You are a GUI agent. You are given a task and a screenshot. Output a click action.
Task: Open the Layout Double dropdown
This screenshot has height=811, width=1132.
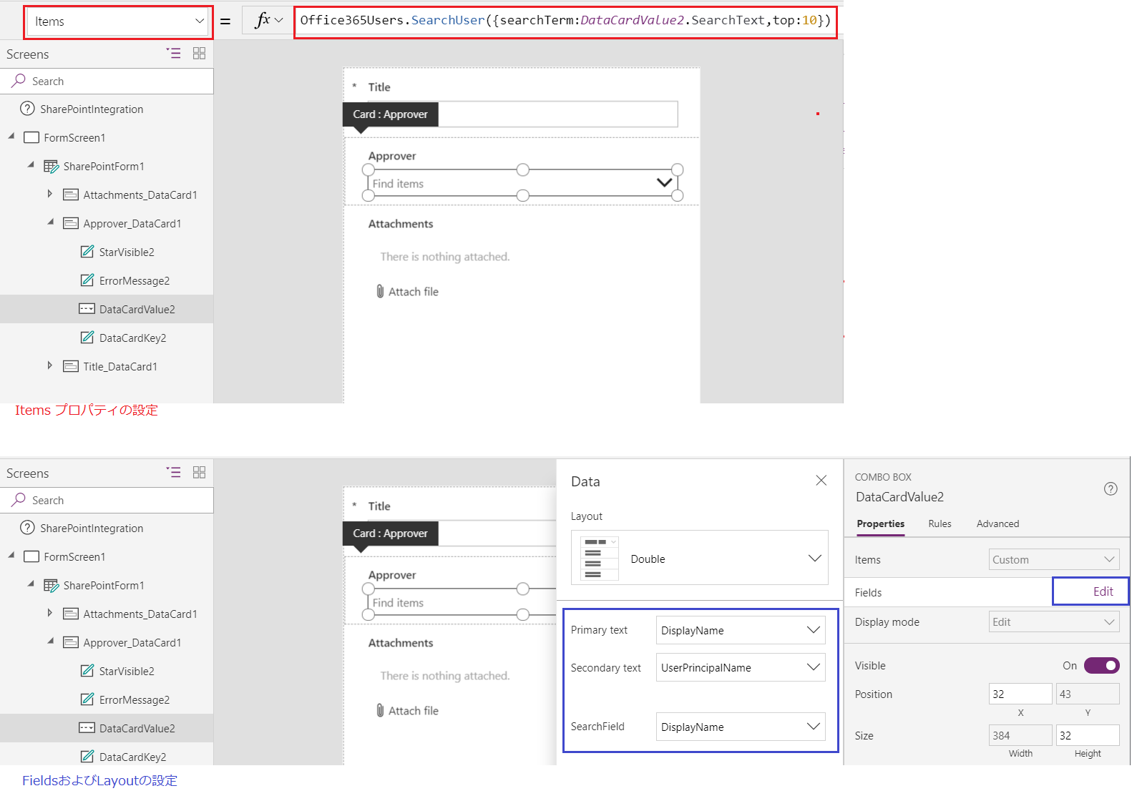coord(700,558)
